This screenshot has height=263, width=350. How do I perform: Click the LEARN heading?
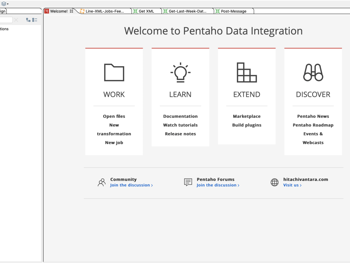180,94
